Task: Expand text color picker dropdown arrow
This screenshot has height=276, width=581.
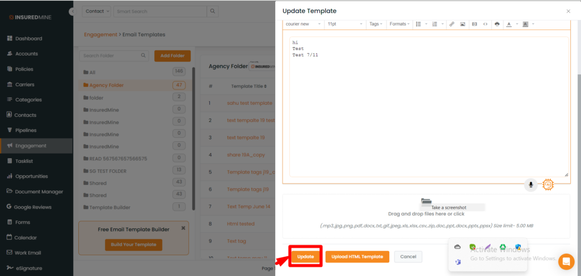Action: coord(517,24)
